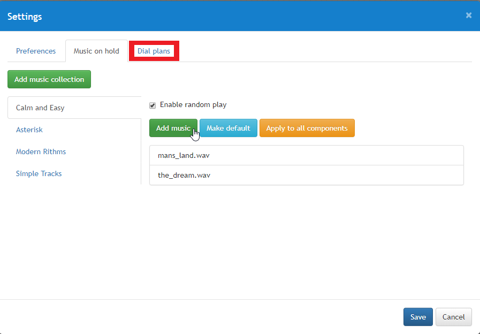The height and width of the screenshot is (334, 480).
Task: Open the Dial plans tab
Action: point(154,51)
